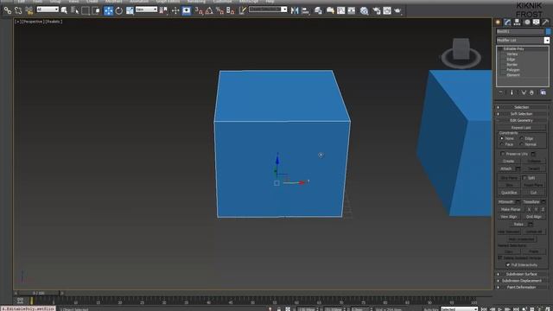Switch to the Create command panel tab

point(498,22)
